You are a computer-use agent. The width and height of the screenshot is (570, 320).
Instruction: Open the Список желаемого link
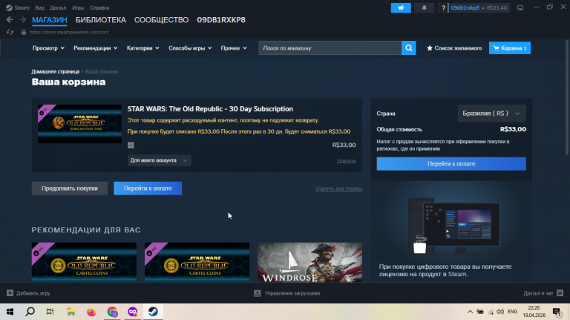point(454,48)
